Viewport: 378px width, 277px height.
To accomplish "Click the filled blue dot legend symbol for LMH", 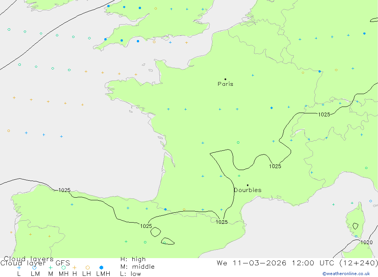I will (x=101, y=268).
